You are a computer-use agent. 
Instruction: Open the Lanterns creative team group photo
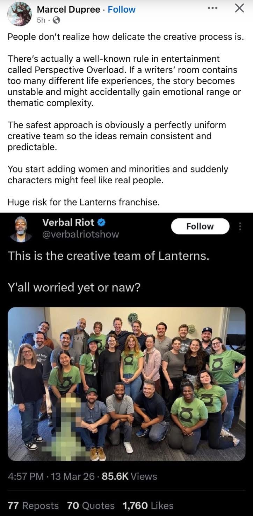pyautogui.click(x=127, y=384)
